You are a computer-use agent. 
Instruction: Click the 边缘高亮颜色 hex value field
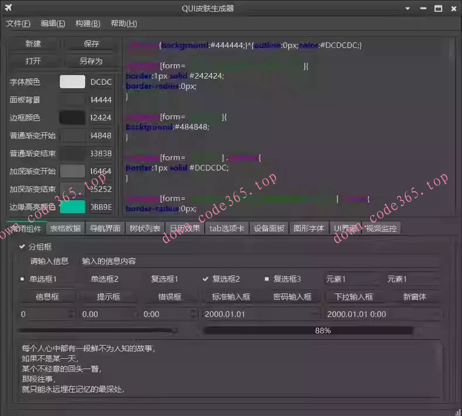coord(101,207)
